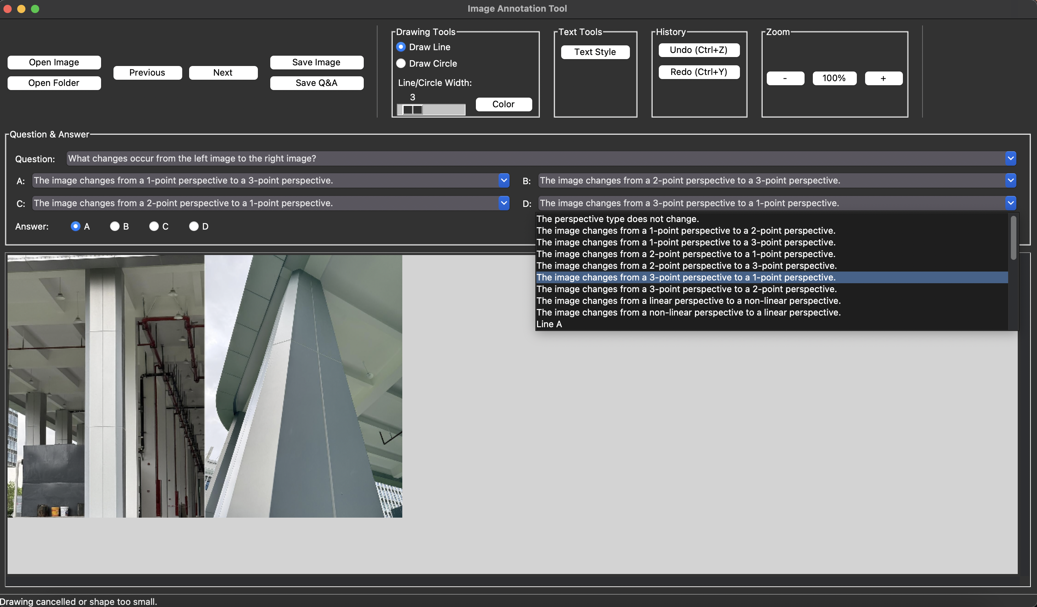Open the Color picker button
Image resolution: width=1037 pixels, height=607 pixels.
pyautogui.click(x=503, y=104)
